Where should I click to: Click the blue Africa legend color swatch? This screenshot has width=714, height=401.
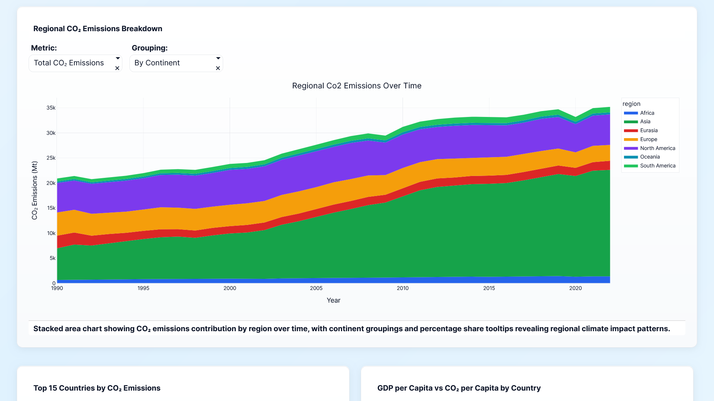631,113
